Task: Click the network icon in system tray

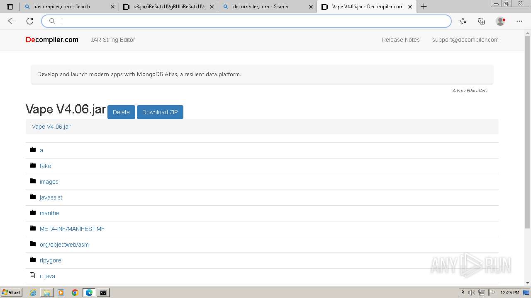Action: coord(481,293)
